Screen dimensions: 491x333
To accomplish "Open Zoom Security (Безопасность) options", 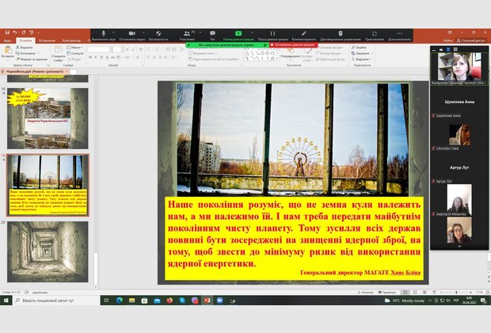I will 158,36.
